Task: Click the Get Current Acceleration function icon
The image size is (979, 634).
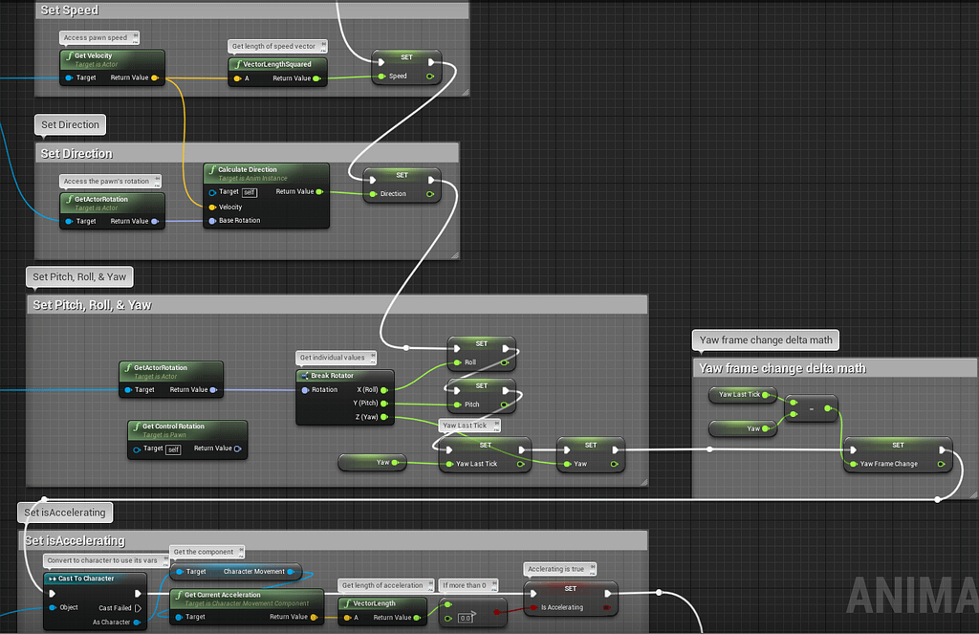Action: point(178,595)
